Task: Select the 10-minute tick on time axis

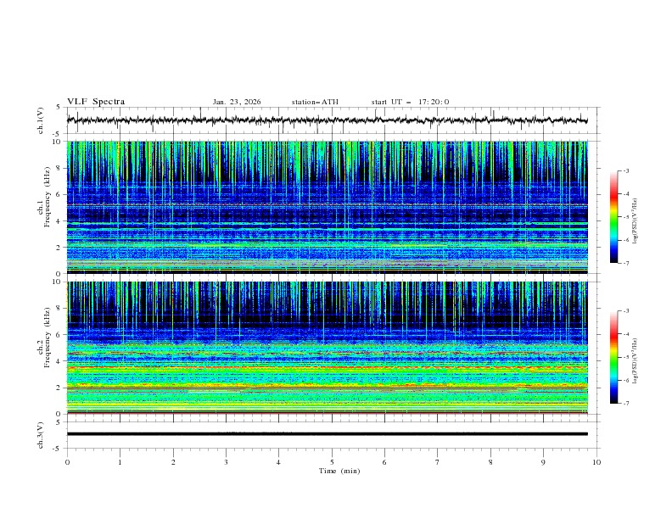Action: click(596, 462)
